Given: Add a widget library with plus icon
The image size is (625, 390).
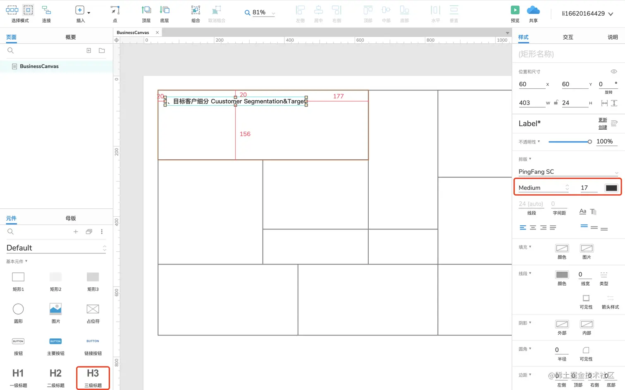Looking at the screenshot, I should (x=76, y=232).
